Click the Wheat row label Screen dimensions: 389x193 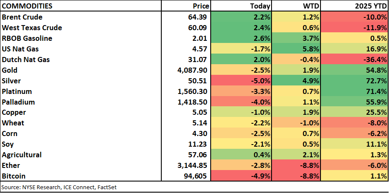(x=13, y=123)
